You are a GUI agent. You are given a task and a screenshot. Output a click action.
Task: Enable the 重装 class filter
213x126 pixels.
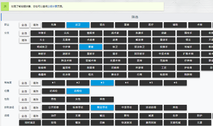click(126, 25)
